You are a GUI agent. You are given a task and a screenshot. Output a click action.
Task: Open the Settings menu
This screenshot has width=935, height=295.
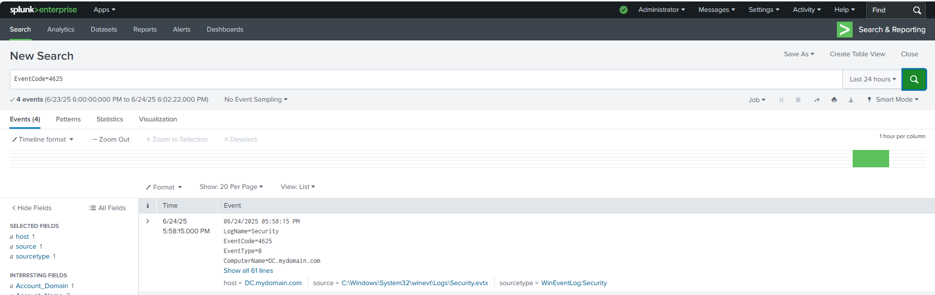[x=764, y=10]
